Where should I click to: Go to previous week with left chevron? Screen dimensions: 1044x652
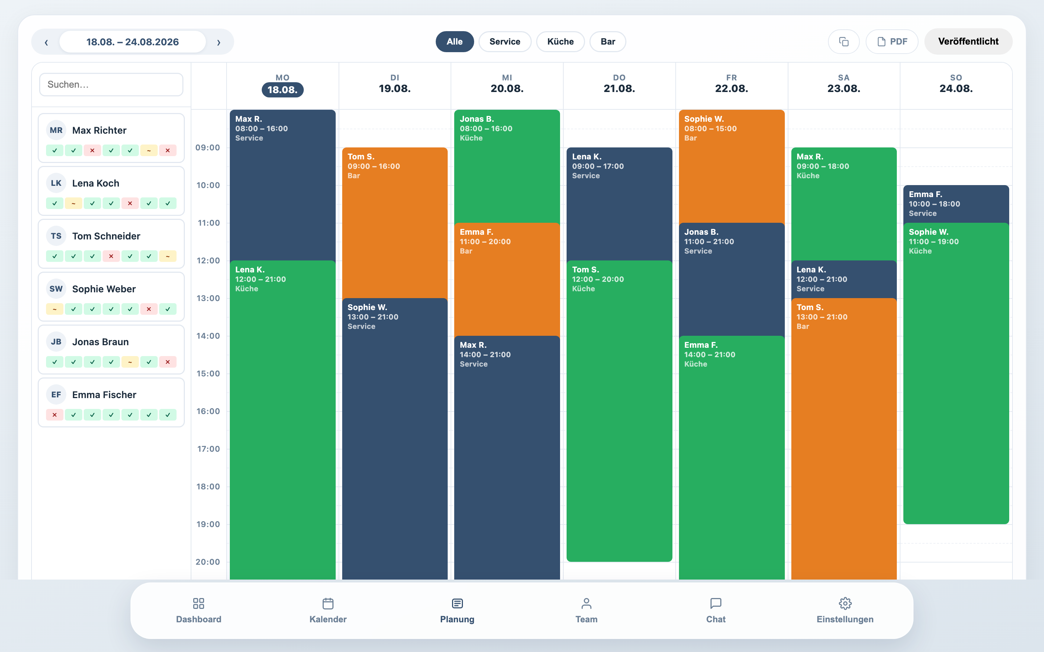[x=46, y=42]
